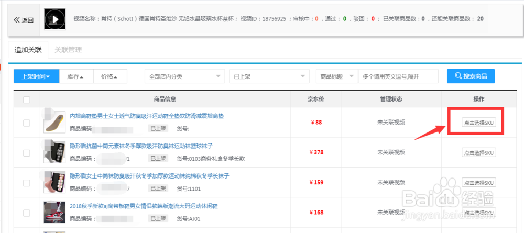Click the 已上架 badge on the insole row
Screen dimensions: 524x233
click(x=158, y=128)
